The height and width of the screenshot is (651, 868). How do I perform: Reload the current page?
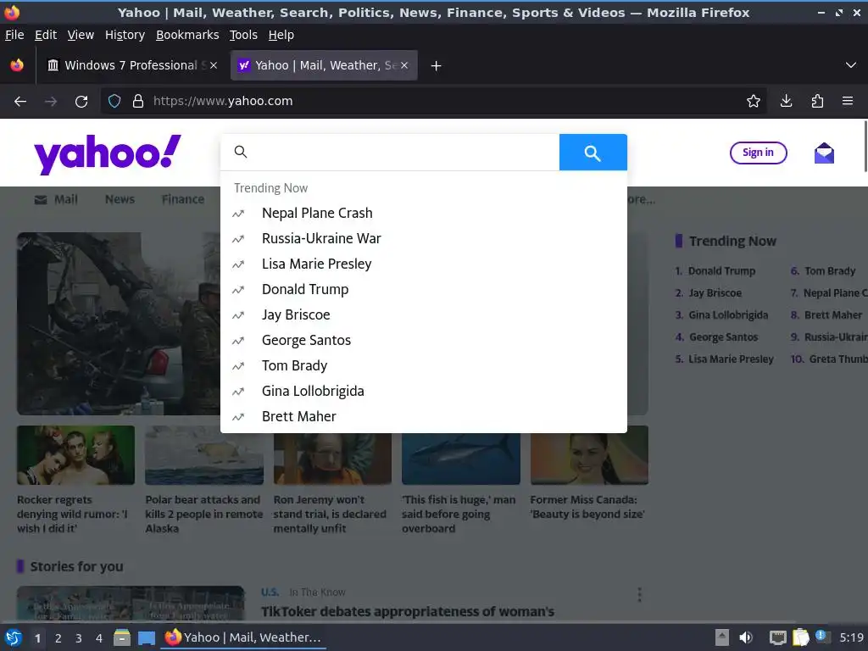coord(81,102)
